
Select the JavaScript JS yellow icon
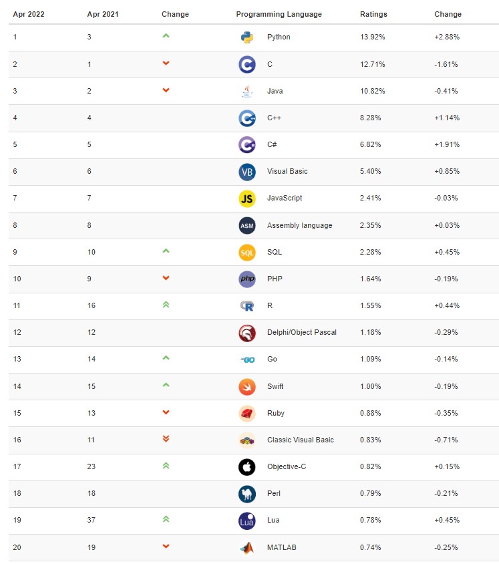tap(247, 198)
